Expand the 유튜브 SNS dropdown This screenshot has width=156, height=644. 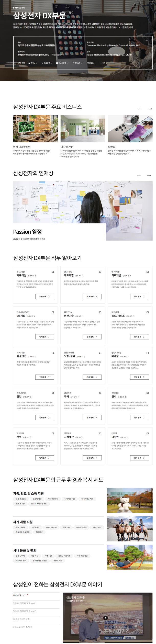33,63
